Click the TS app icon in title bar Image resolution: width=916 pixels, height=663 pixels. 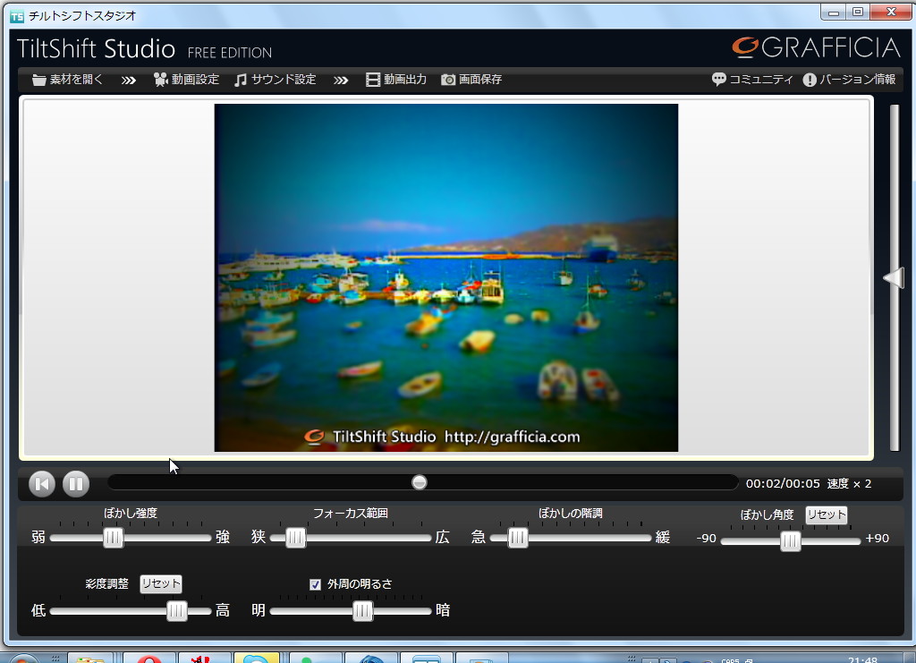[18, 16]
